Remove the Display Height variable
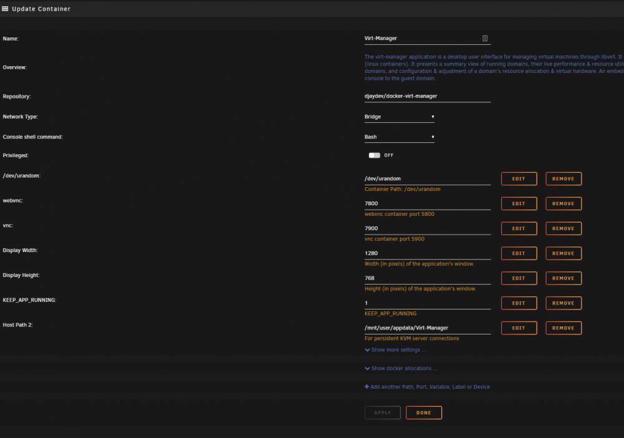 [x=563, y=278]
